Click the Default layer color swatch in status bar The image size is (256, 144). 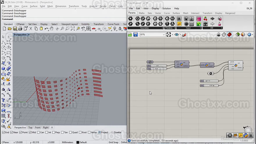[78, 142]
